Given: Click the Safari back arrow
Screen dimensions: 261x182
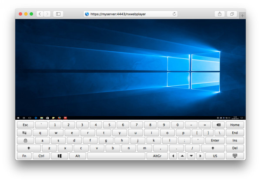Looking at the screenshot, I should coord(40,14).
